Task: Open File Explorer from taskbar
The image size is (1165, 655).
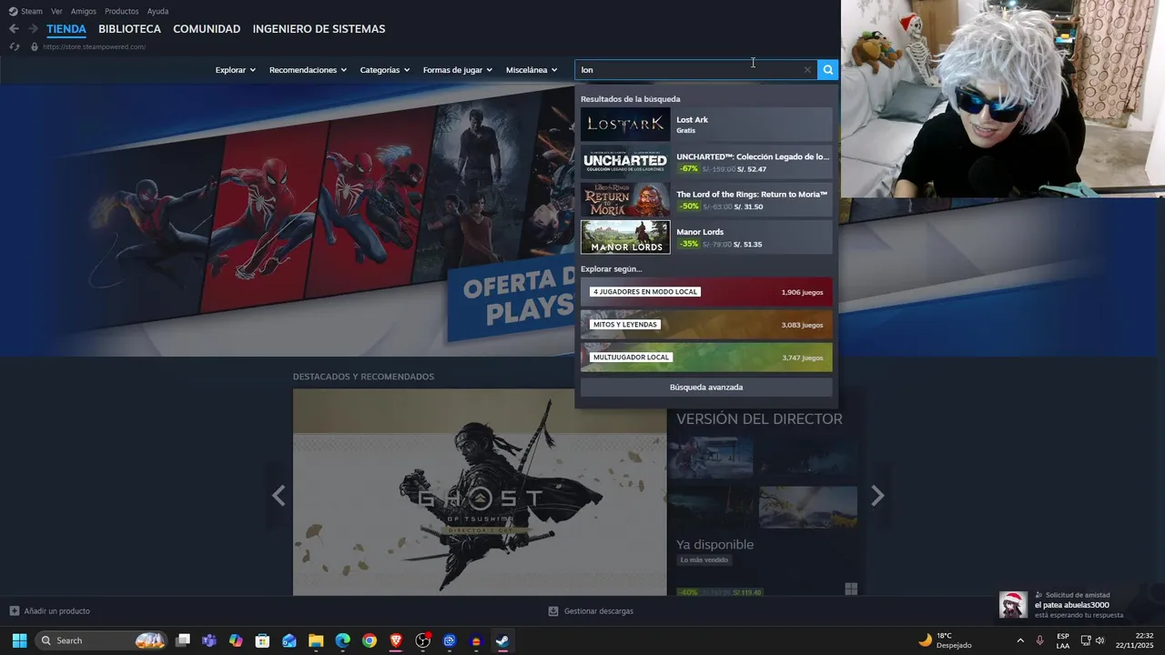Action: tap(316, 640)
